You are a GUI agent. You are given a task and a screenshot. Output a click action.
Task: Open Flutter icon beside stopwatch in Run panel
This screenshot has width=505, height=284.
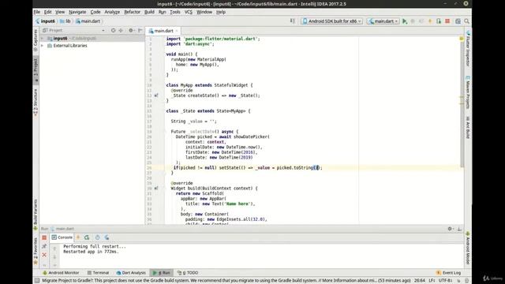point(107,237)
